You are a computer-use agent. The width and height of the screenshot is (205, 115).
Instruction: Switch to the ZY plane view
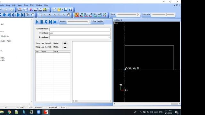[95, 15]
